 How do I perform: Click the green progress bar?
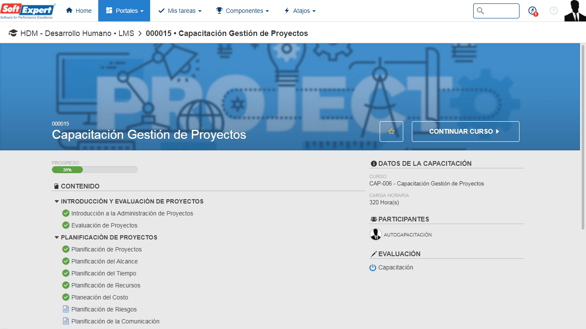pos(67,170)
